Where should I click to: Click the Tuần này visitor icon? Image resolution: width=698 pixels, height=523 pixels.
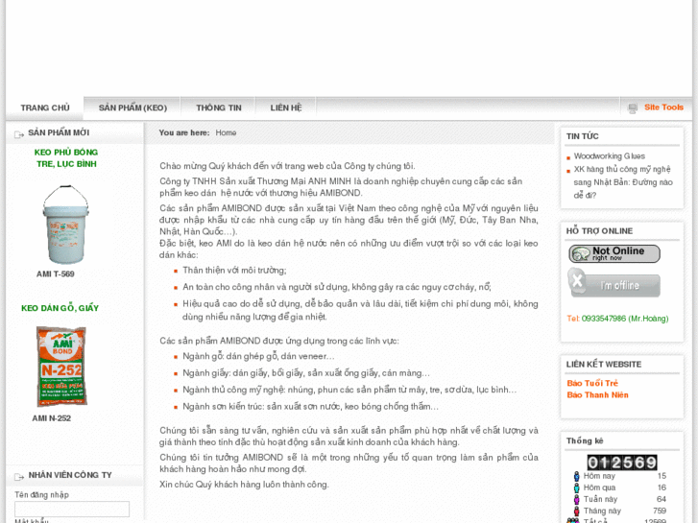pos(576,499)
